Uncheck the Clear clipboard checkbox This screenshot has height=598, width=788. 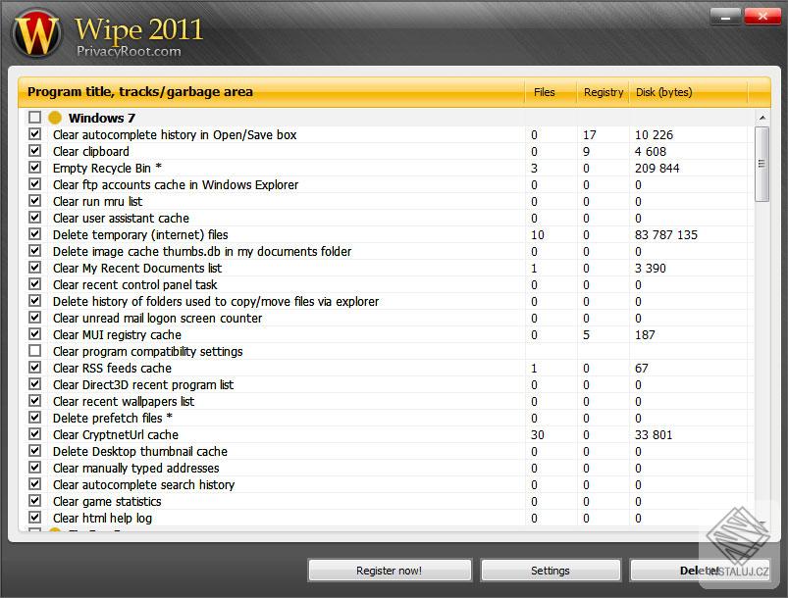pos(34,151)
